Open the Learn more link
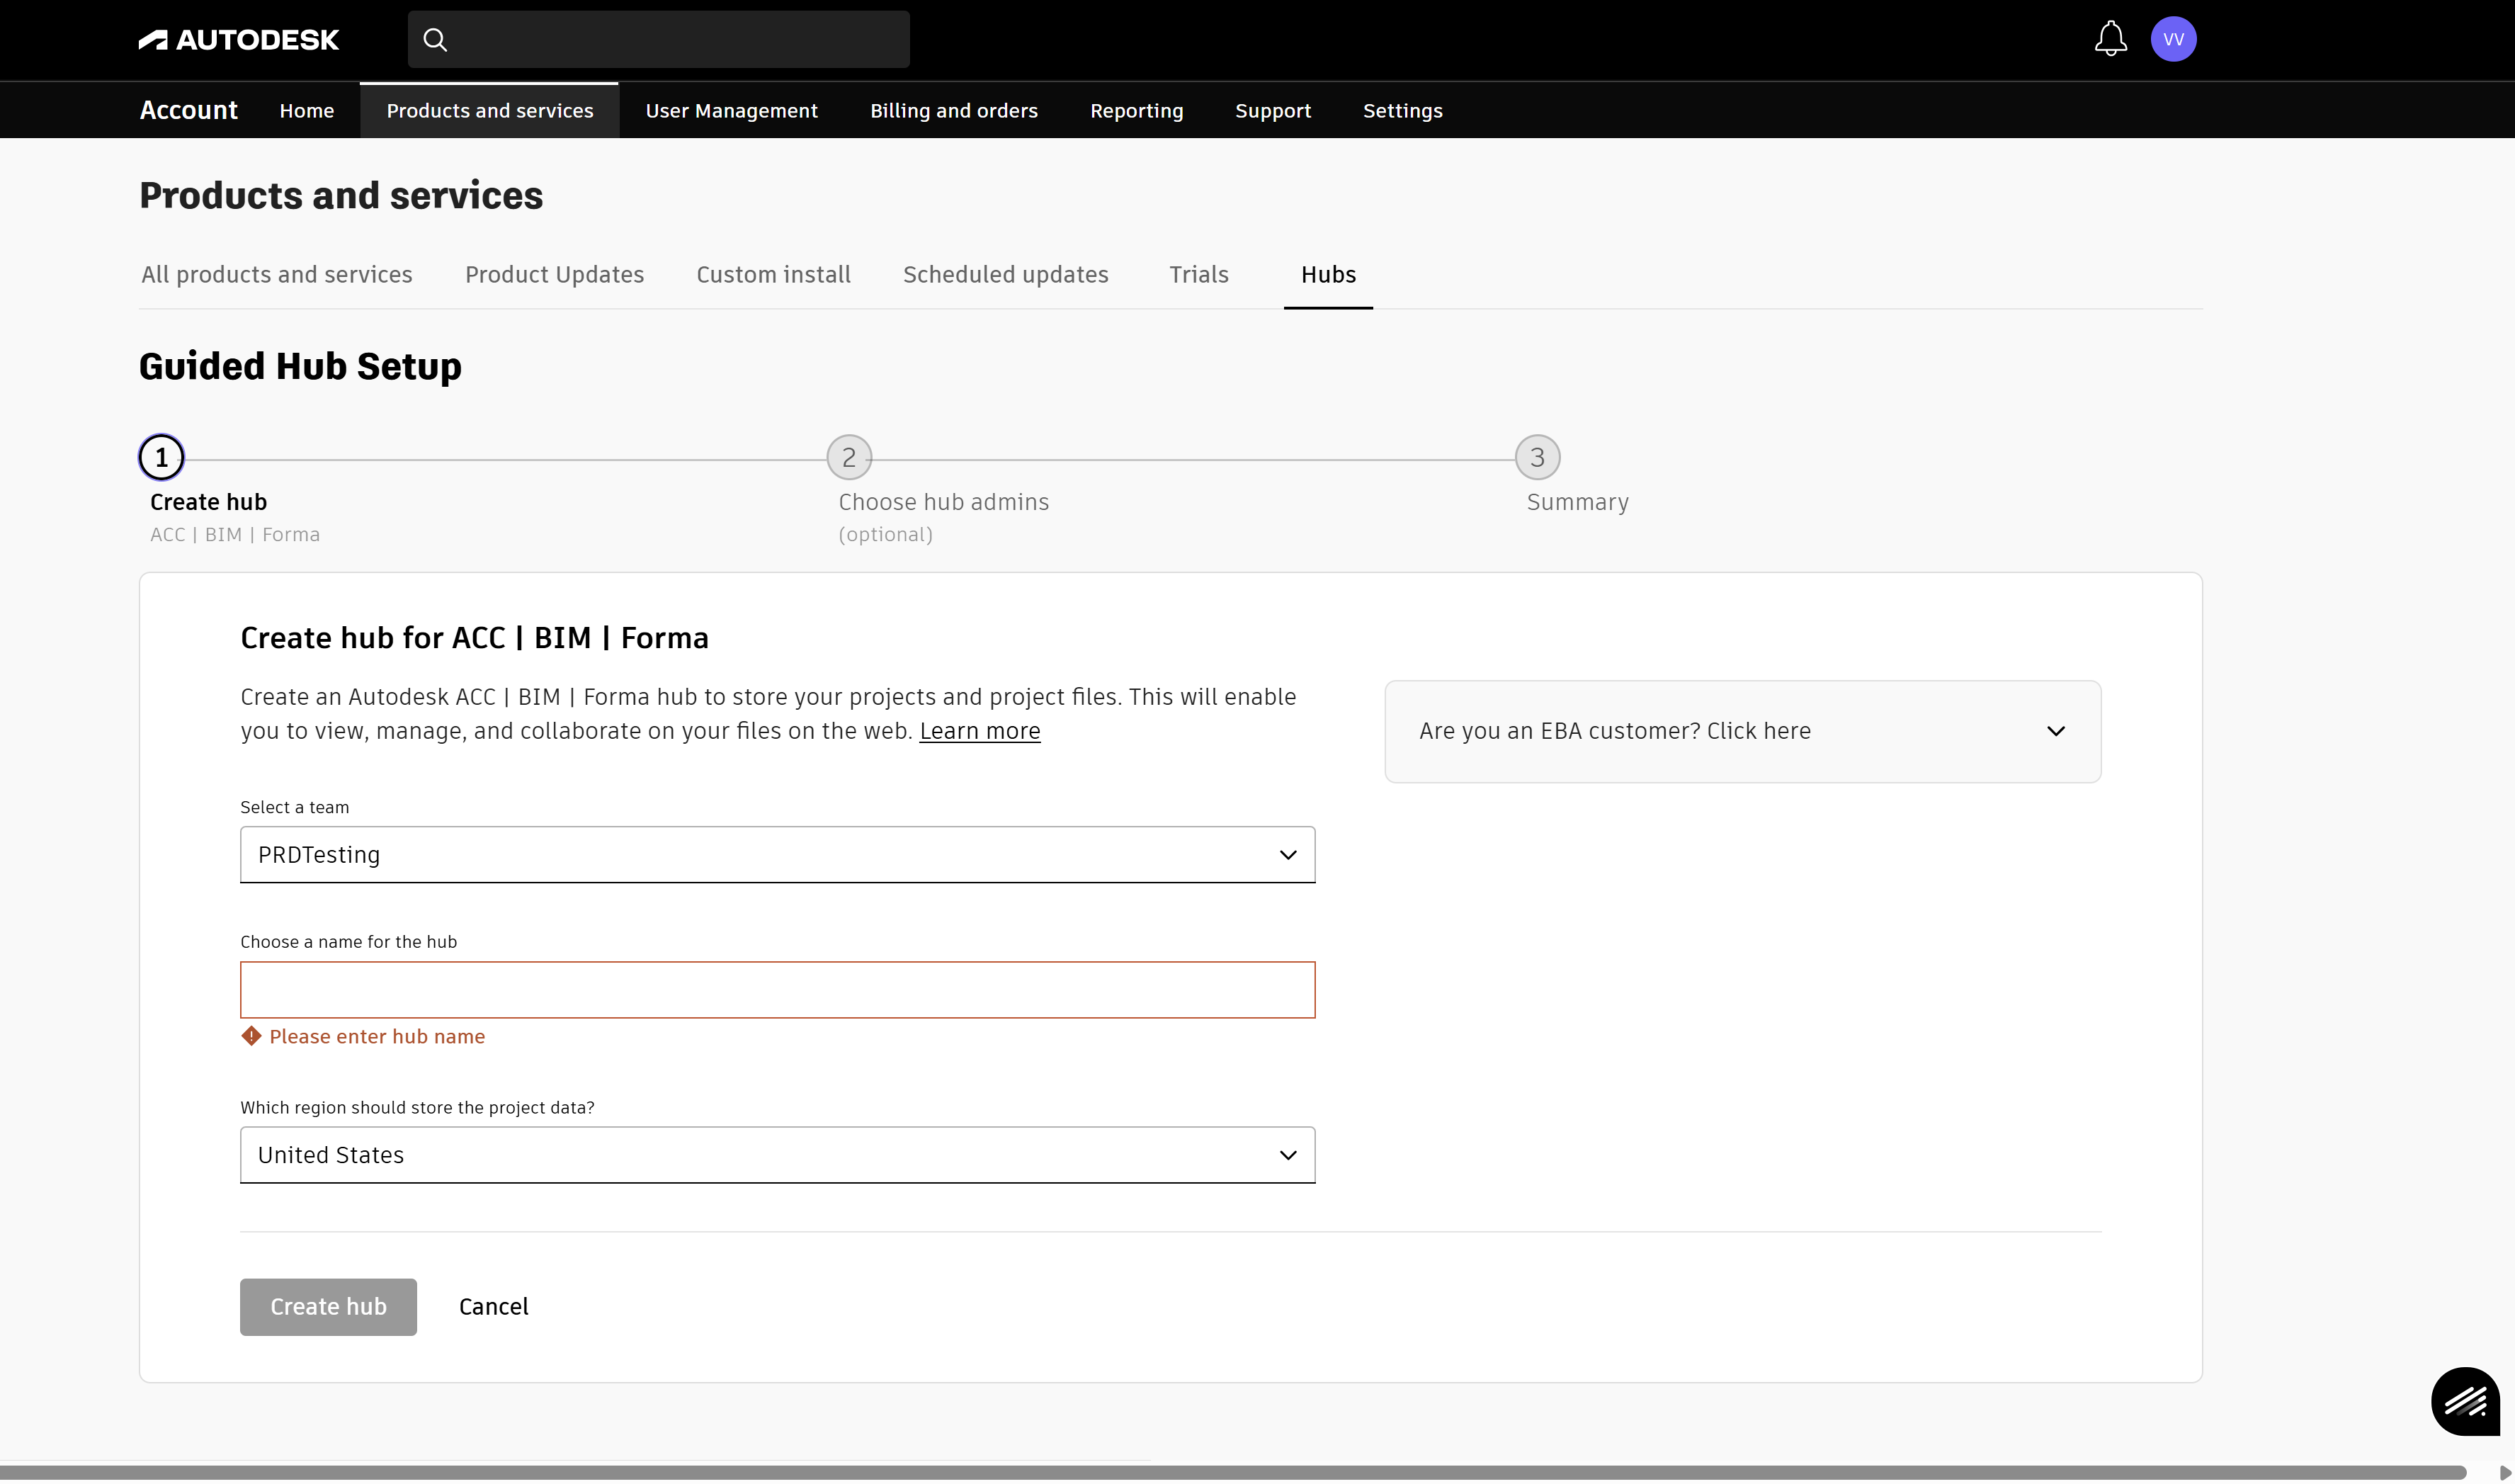 click(x=979, y=730)
